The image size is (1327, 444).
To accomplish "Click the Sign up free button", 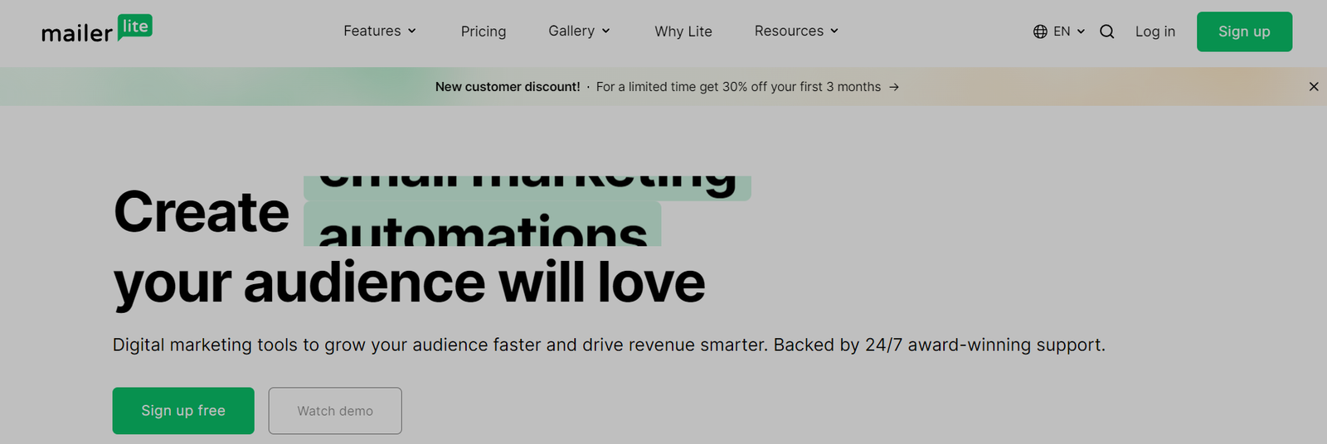I will click(183, 411).
